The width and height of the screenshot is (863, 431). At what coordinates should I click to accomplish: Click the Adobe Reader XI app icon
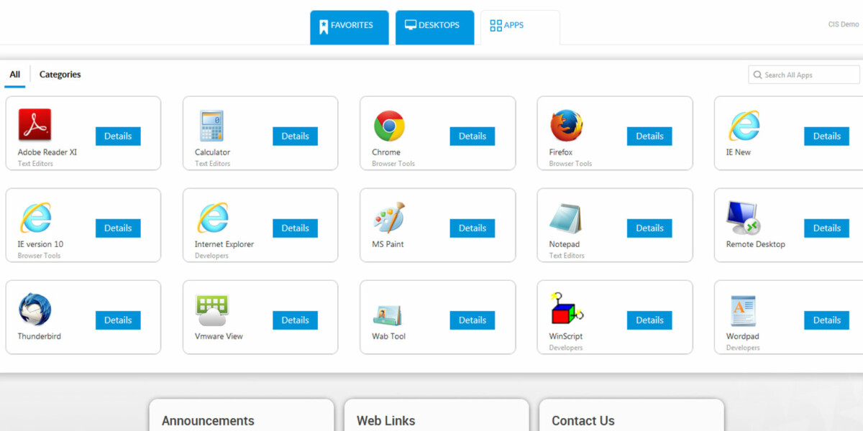coord(35,125)
